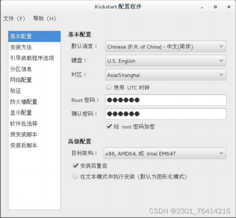Open 软件包选择 section
The image size is (236, 218).
click(x=34, y=124)
